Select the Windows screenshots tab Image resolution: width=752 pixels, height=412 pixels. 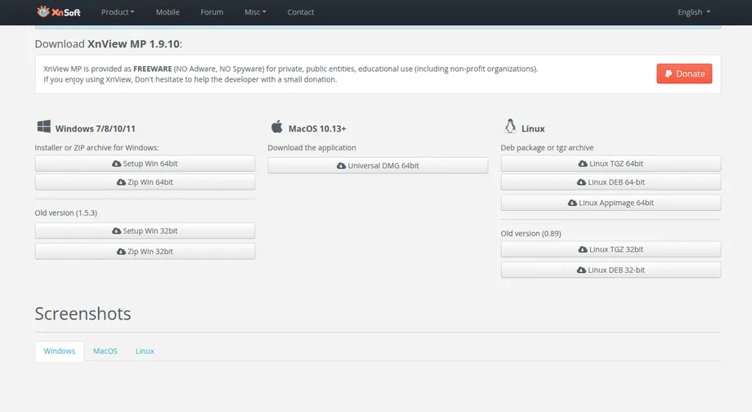pyautogui.click(x=60, y=351)
